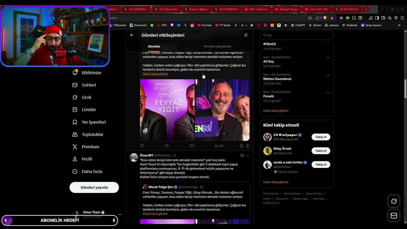Switch to Crime 101 browser tab
The height and width of the screenshot is (229, 407).
316,9
